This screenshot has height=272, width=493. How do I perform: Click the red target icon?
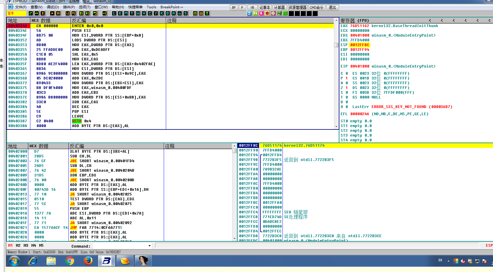[x=273, y=13]
